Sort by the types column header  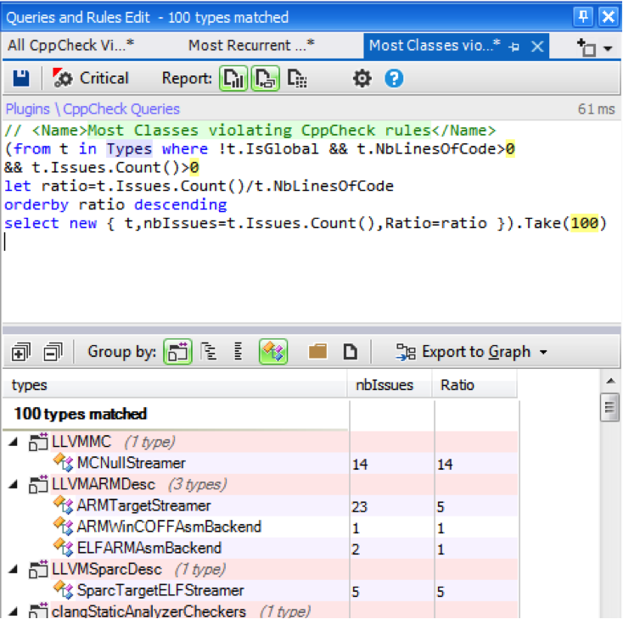coord(175,385)
